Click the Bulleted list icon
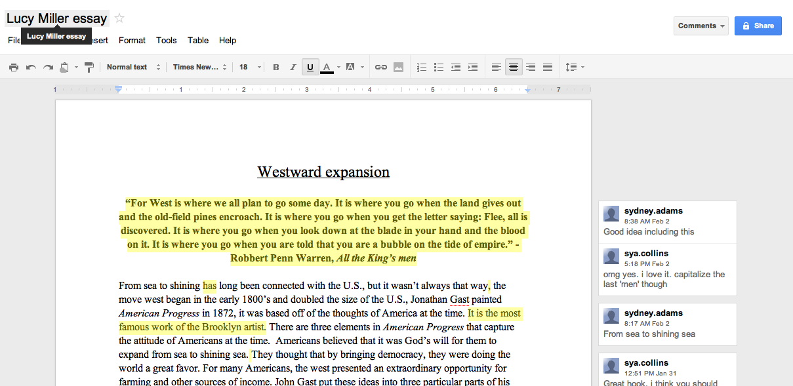The width and height of the screenshot is (793, 386). tap(439, 67)
